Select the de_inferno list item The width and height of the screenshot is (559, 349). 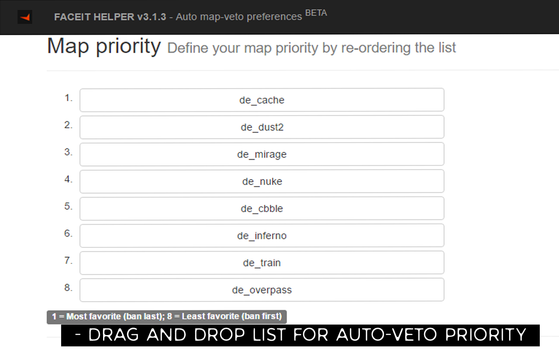(x=262, y=235)
